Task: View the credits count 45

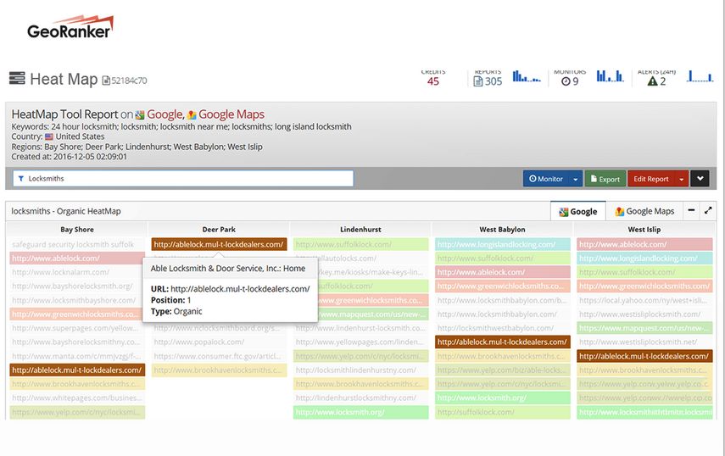Action: (x=432, y=81)
